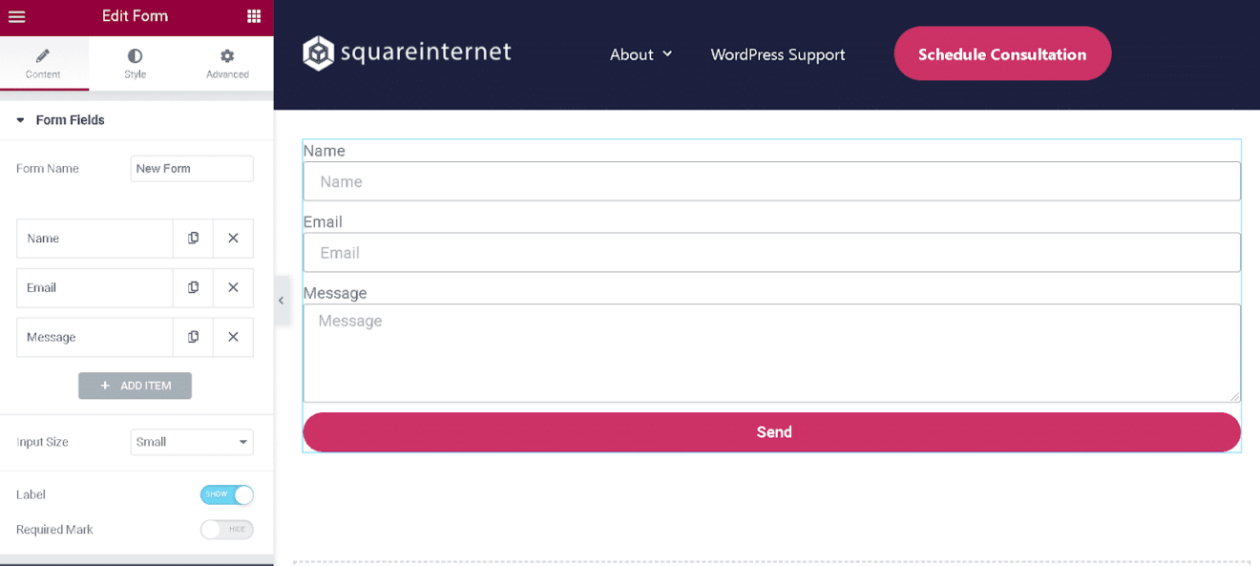Screen dimensions: 1260x566
Task: Switch to the Style tab
Action: pos(135,63)
